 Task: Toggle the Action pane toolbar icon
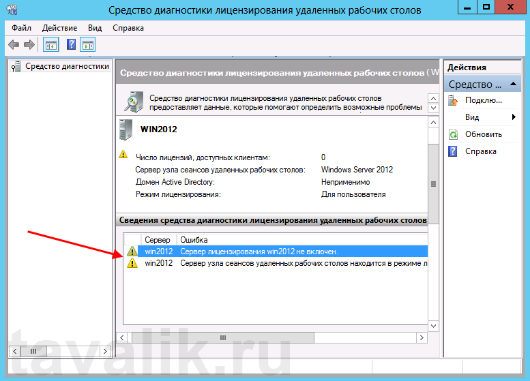pos(87,45)
